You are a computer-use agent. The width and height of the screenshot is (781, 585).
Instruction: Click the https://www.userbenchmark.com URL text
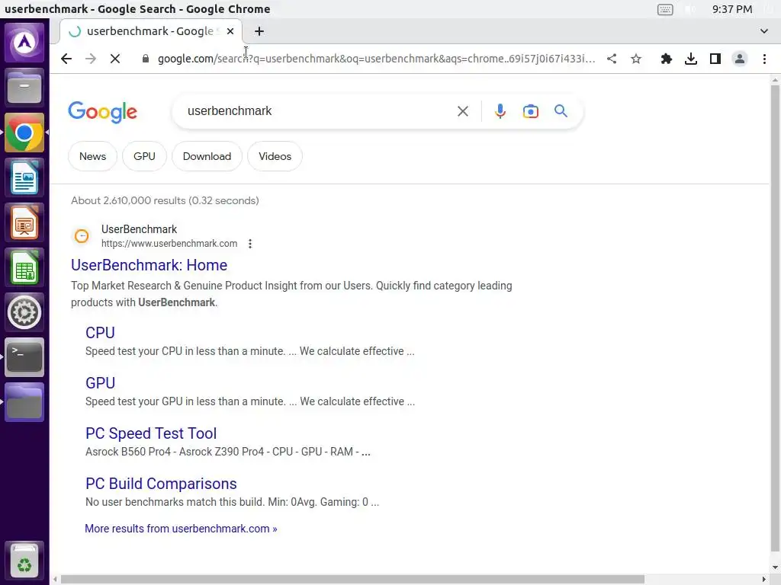pos(169,244)
